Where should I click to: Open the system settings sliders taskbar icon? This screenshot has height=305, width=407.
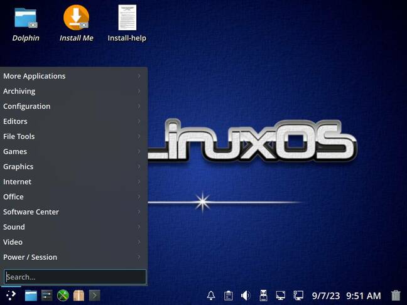click(47, 296)
